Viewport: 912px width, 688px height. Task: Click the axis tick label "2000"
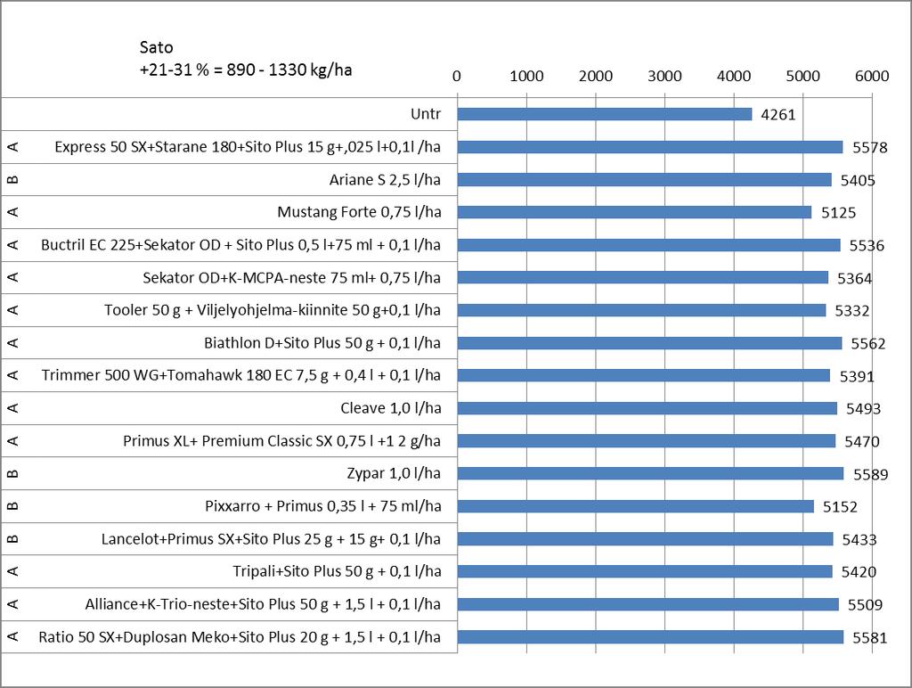[x=596, y=77]
